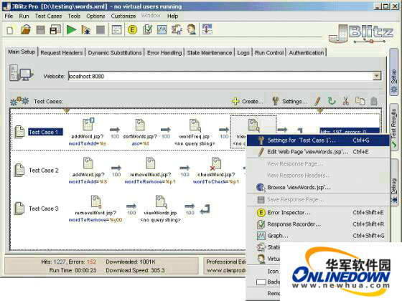Open the File menu
This screenshot has width=402, height=301.
(9, 16)
